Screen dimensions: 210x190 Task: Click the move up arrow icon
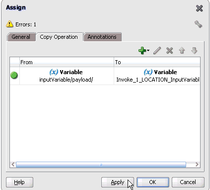pos(182,51)
